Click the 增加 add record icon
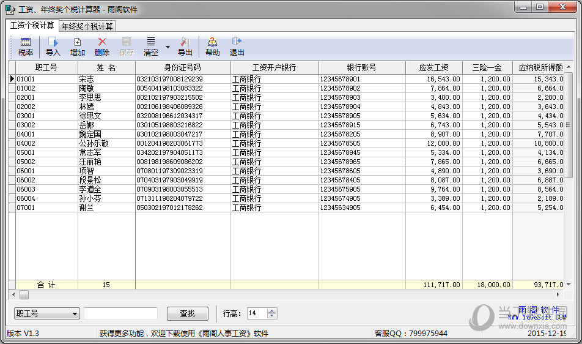Screen dimensions: 582x344 point(78,47)
